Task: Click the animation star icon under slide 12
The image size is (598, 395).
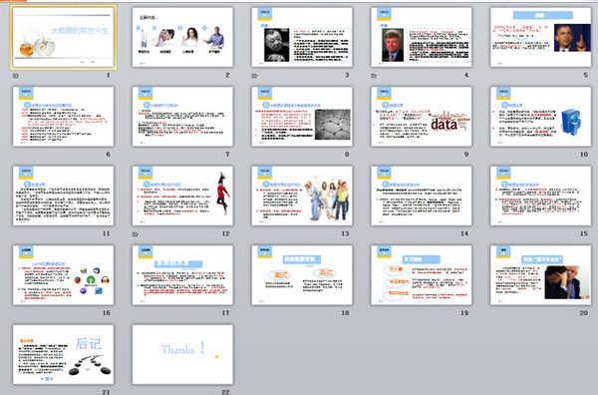Action: coord(135,234)
